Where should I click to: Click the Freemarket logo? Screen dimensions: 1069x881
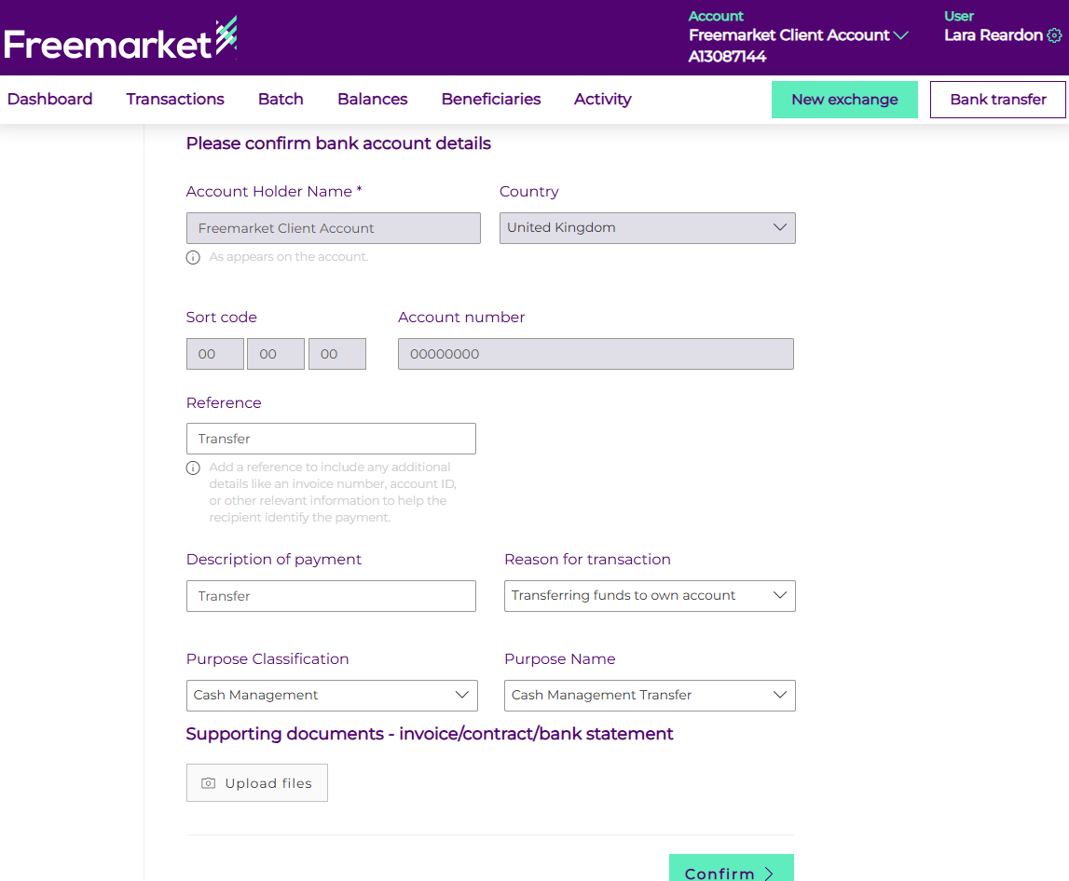pos(120,40)
